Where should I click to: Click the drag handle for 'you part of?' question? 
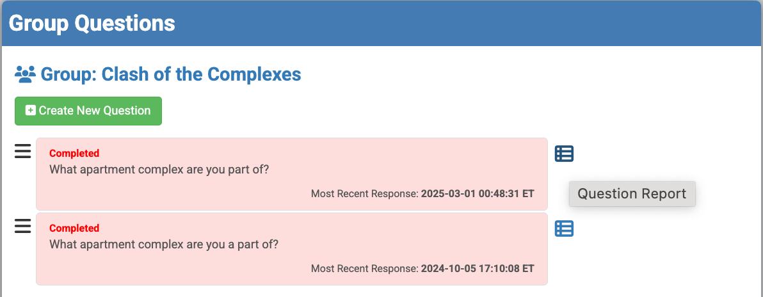22,152
